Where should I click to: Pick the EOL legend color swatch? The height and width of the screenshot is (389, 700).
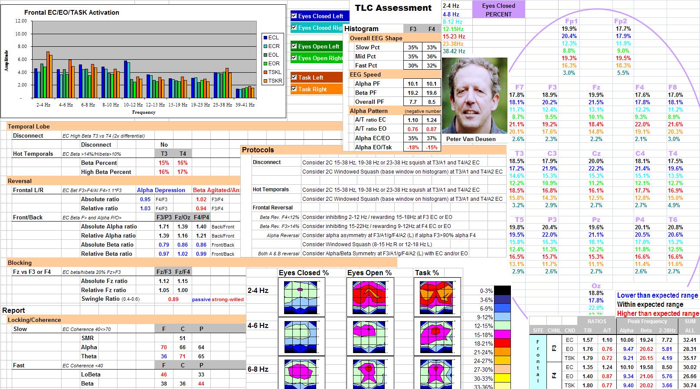pyautogui.click(x=265, y=55)
